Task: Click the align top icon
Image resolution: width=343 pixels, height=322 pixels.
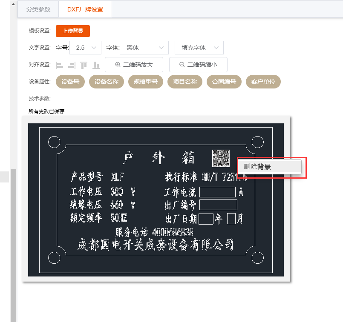Action: coord(84,65)
